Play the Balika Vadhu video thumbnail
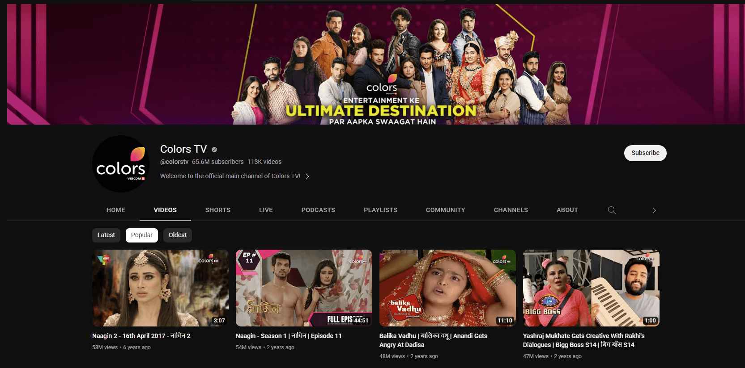This screenshot has height=368, width=745. [447, 288]
